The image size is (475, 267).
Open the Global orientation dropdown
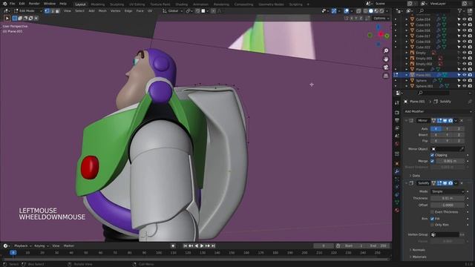(x=173, y=11)
